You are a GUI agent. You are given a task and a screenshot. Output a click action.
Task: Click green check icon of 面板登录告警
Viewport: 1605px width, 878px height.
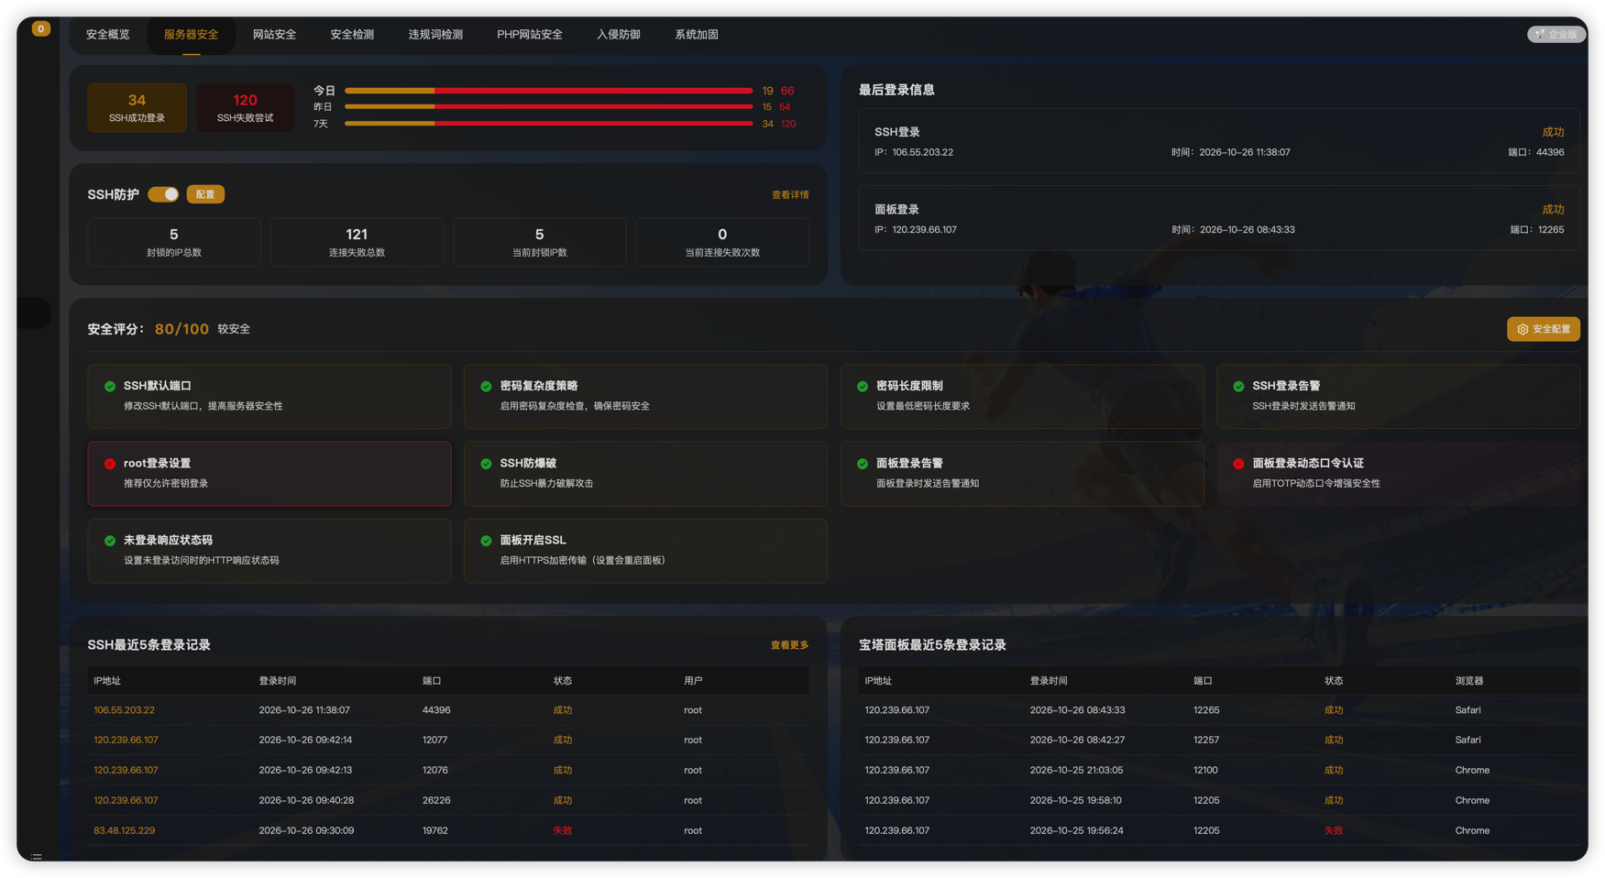(863, 464)
